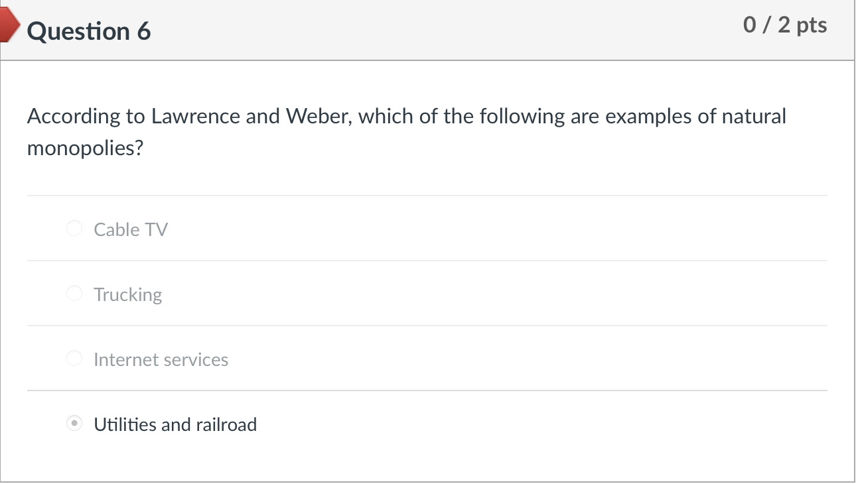Click the Utilities and railroad answer text
856x484 pixels.
tap(175, 424)
